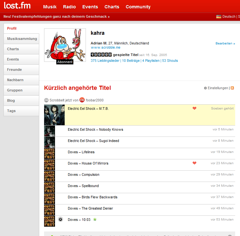Go to Musiksammlung in the sidebar
The height and width of the screenshot is (236, 240).
pos(22,39)
